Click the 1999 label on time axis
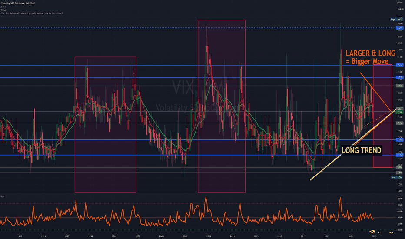Image resolution: width=405 pixels, height=239 pixels. [x=91, y=236]
